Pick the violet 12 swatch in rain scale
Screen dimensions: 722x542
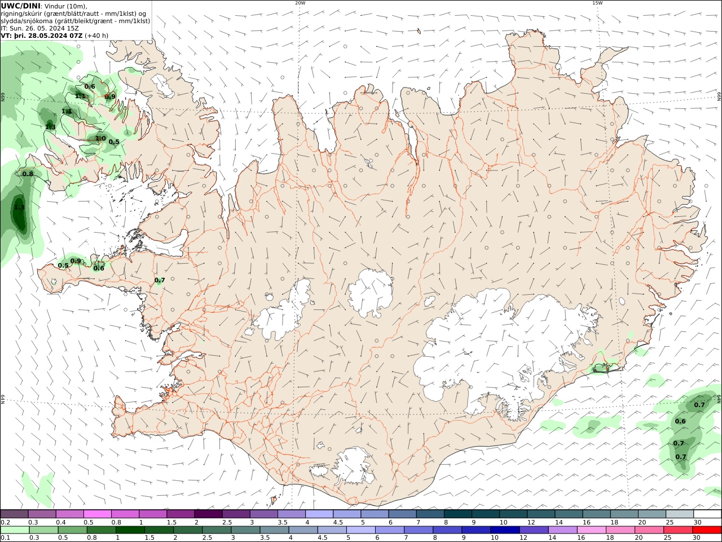(x=534, y=530)
